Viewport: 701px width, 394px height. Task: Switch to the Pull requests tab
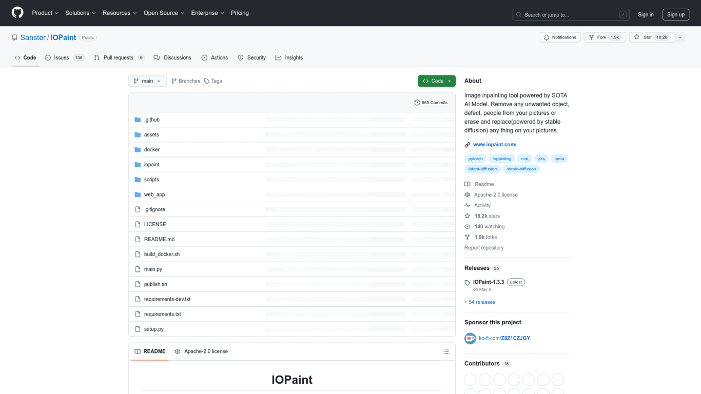[x=119, y=58]
